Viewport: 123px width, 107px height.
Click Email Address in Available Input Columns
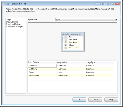point(74,48)
